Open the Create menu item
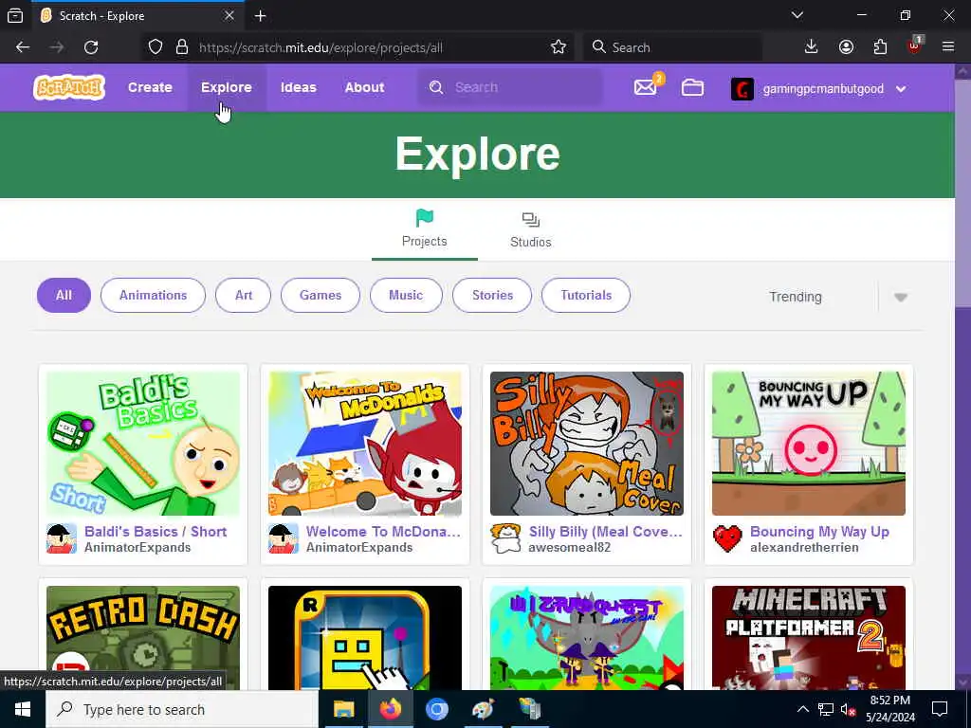The image size is (971, 728). (x=150, y=87)
